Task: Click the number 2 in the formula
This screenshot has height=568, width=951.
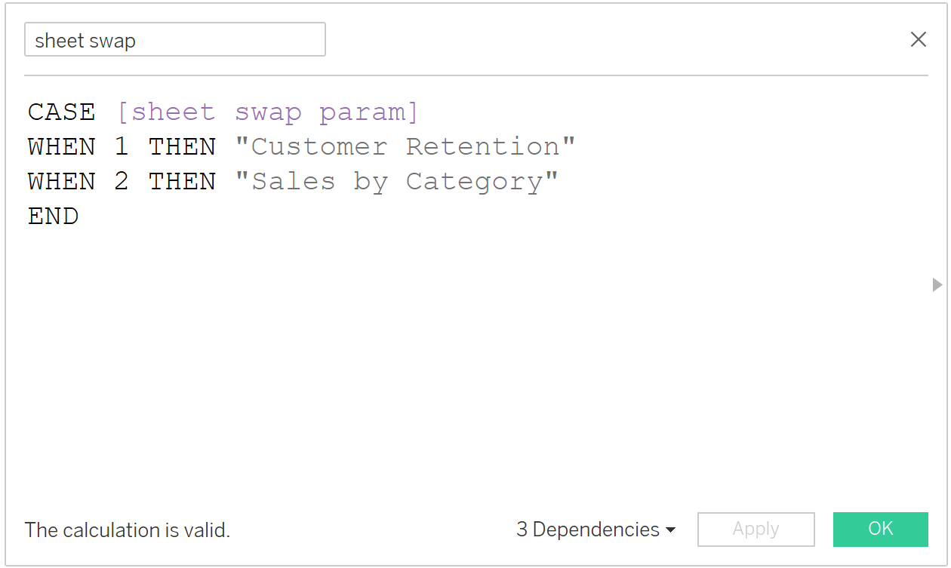Action: pyautogui.click(x=122, y=181)
